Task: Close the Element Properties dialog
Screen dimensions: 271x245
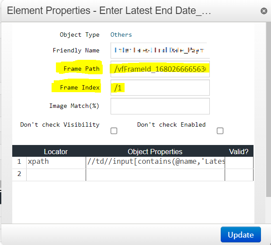Action: click(264, 11)
